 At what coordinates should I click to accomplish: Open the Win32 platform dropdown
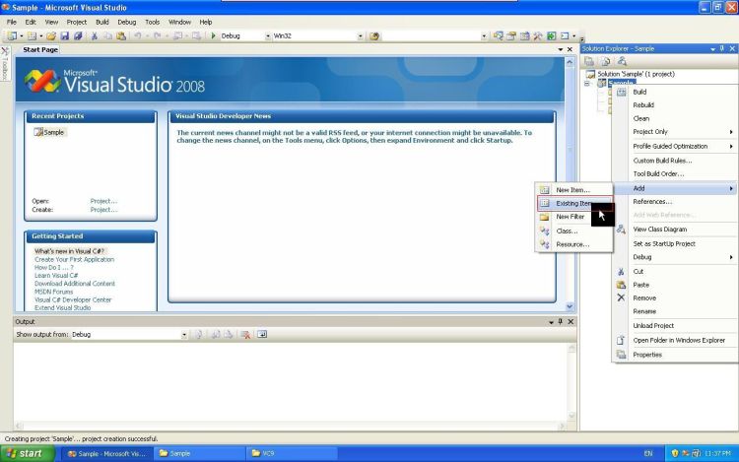point(360,36)
